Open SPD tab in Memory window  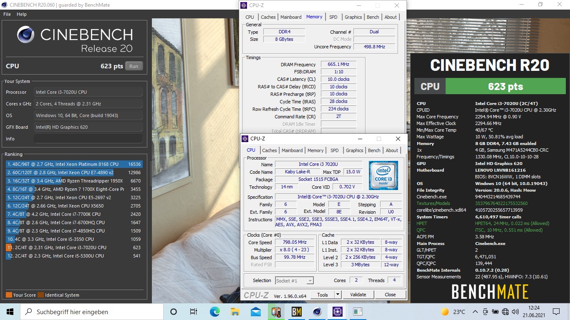(333, 17)
